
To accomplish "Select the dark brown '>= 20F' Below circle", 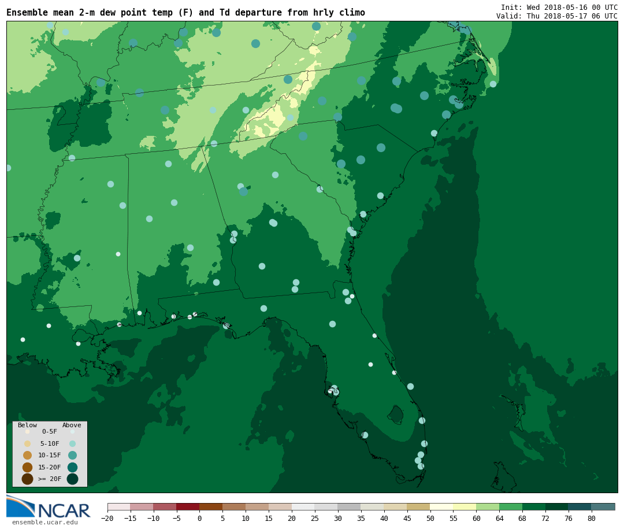I will click(x=27, y=479).
